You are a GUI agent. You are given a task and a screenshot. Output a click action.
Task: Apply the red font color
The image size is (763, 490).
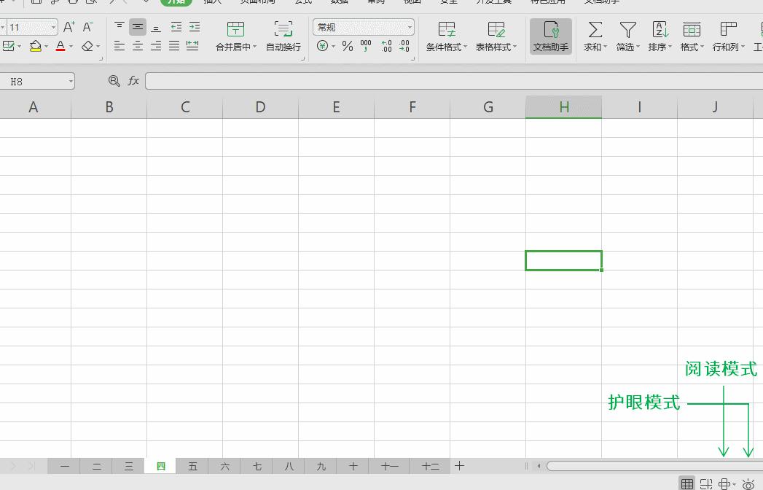(60, 46)
